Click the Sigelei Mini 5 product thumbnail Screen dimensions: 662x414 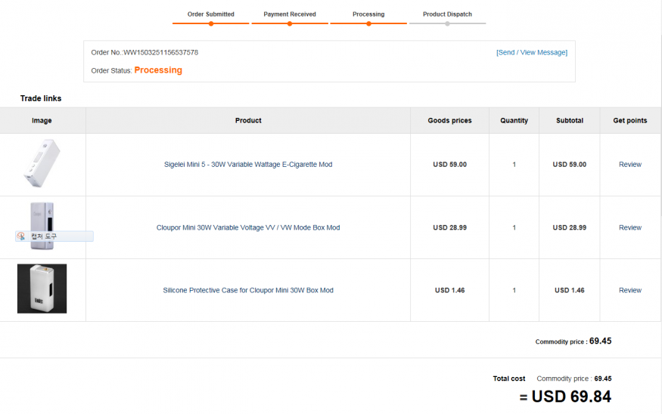click(x=42, y=164)
